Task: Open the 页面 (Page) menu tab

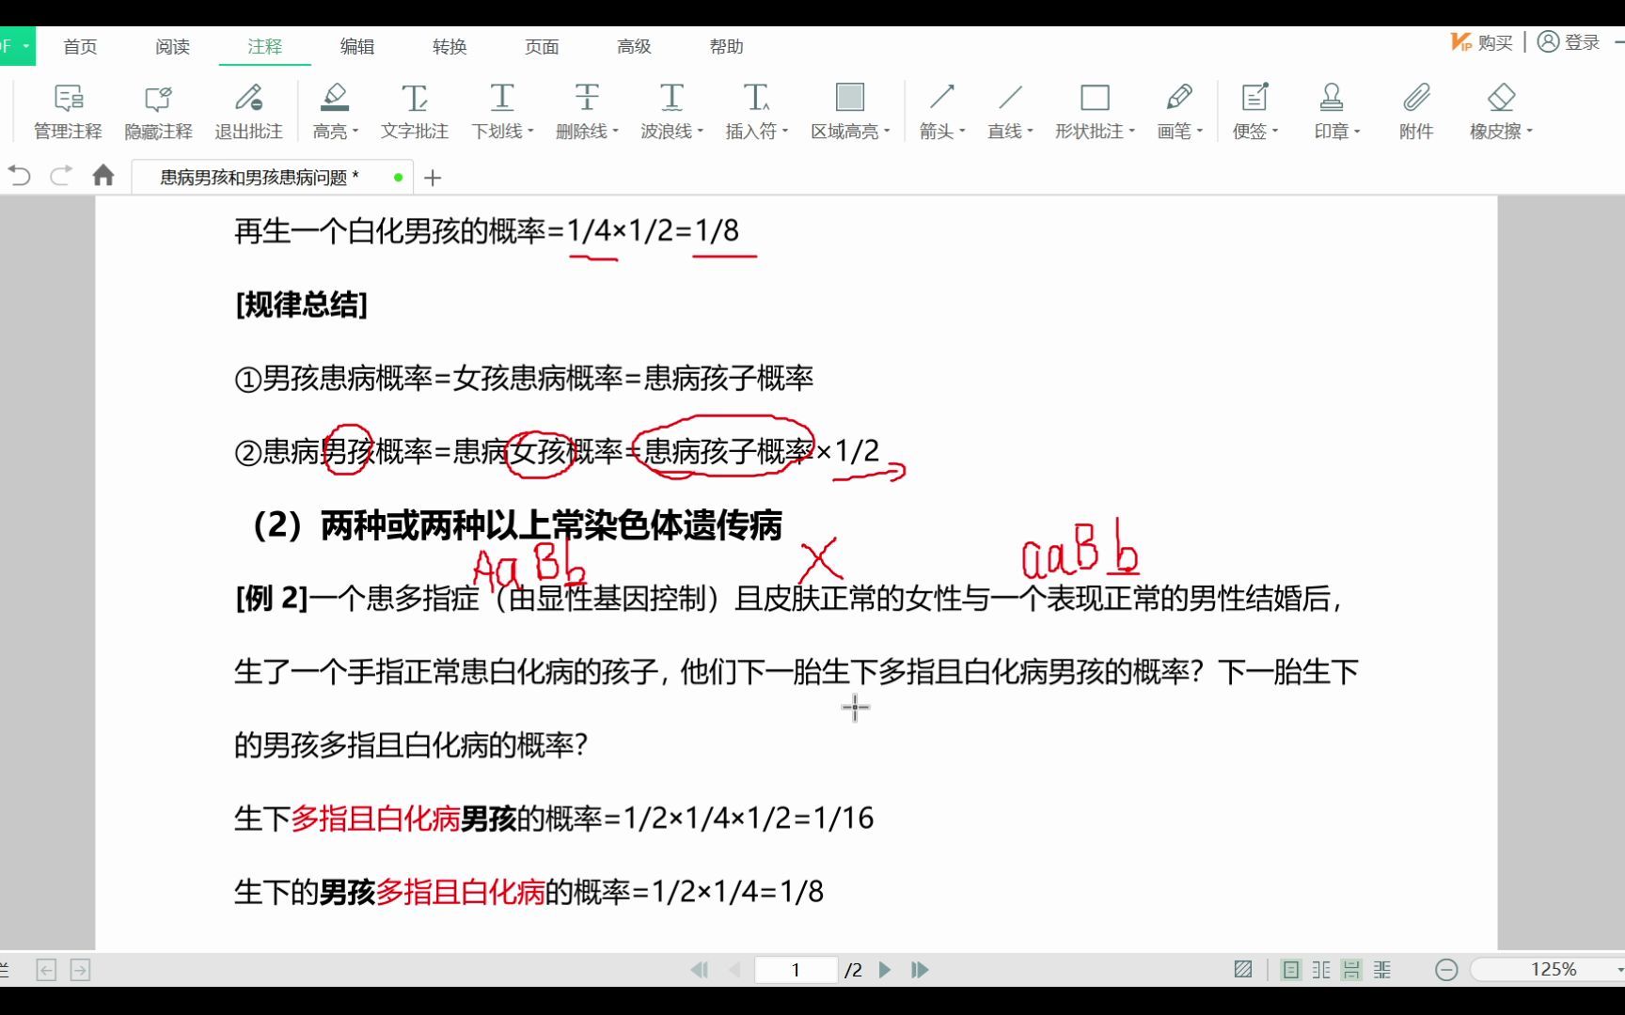Action: pos(542,46)
